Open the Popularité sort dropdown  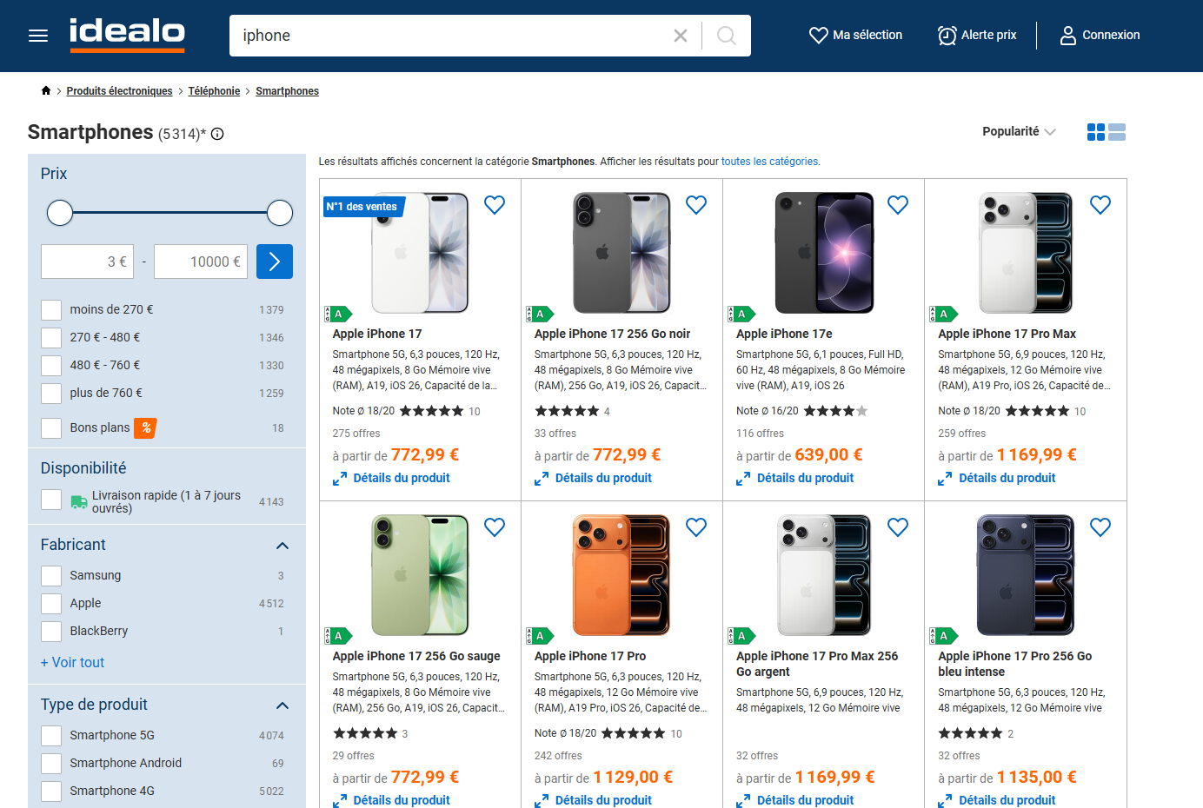pos(1019,131)
